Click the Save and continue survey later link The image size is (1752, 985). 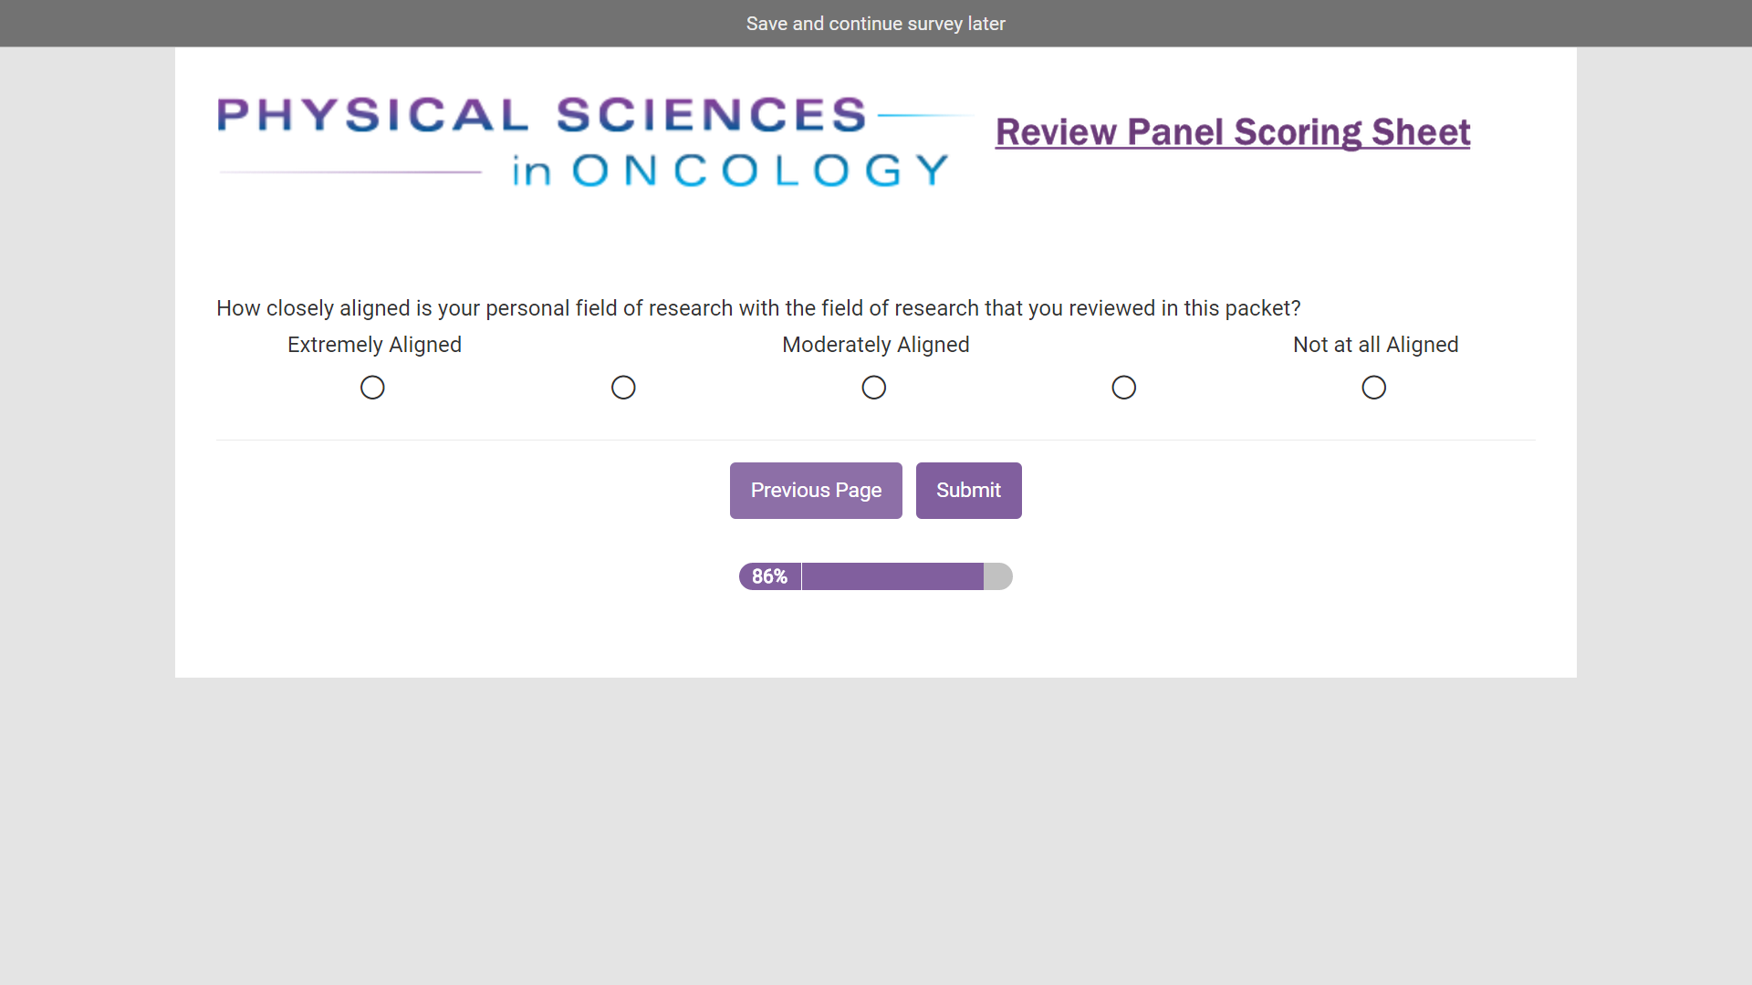click(875, 24)
